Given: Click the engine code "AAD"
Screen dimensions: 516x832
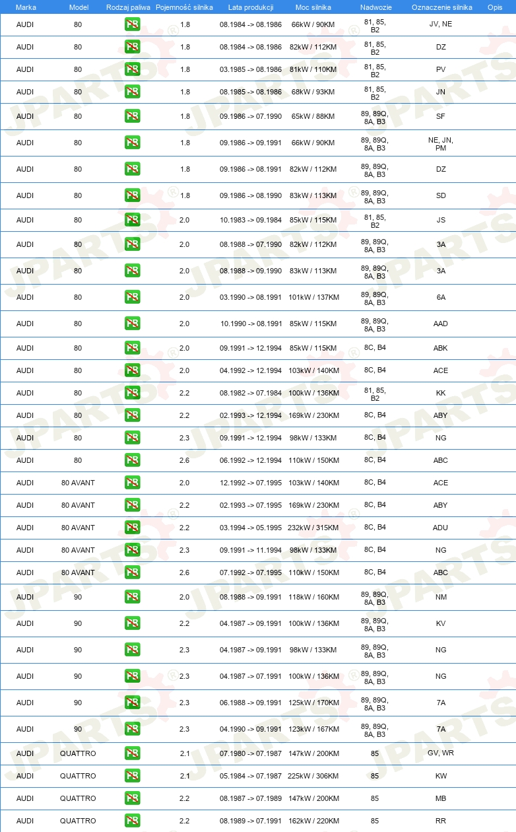Looking at the screenshot, I should point(441,324).
